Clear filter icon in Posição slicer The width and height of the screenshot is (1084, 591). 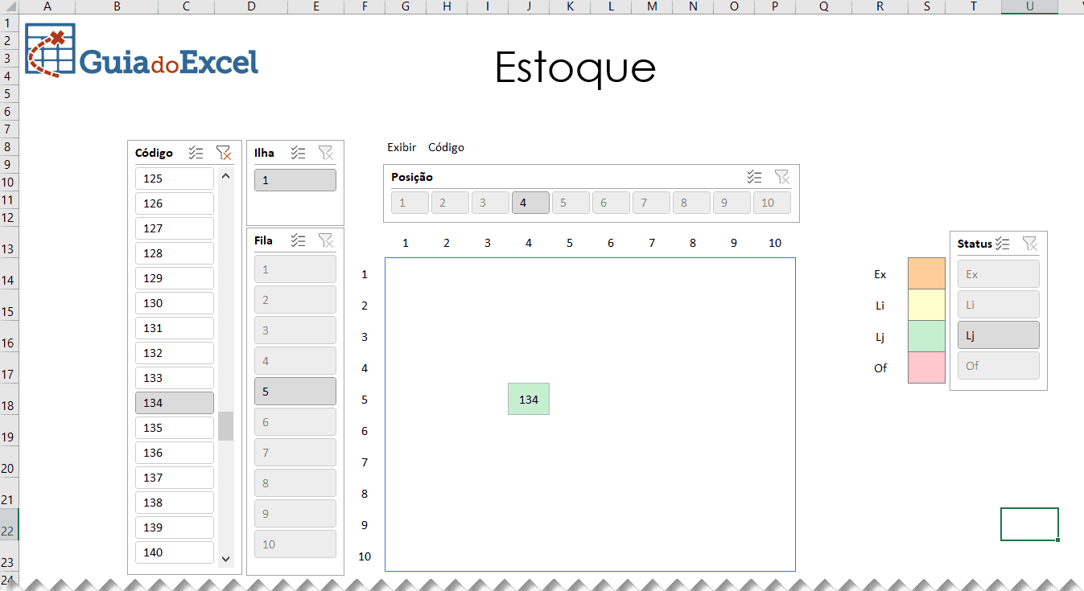point(781,177)
